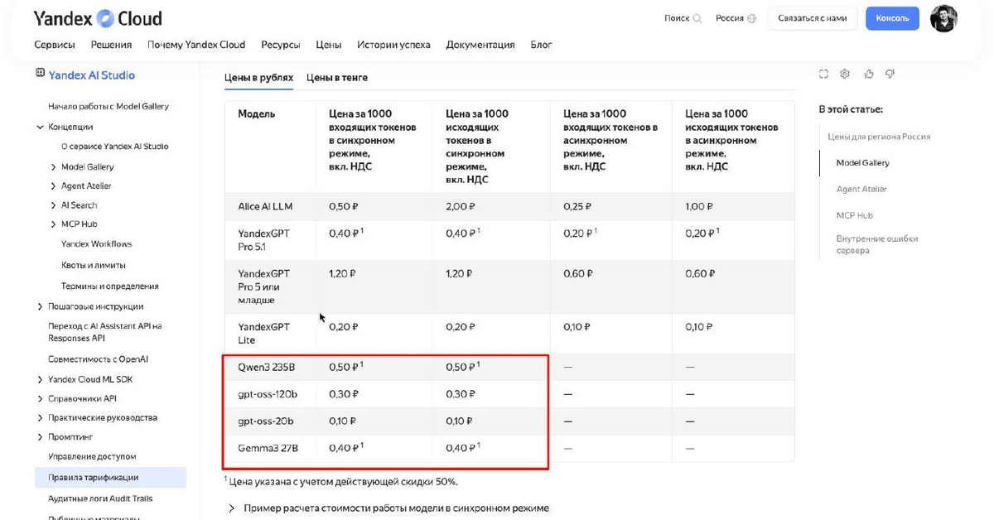Viewport: 994px width, 520px height.
Task: Click the Yandex Cloud logo
Action: (x=98, y=18)
